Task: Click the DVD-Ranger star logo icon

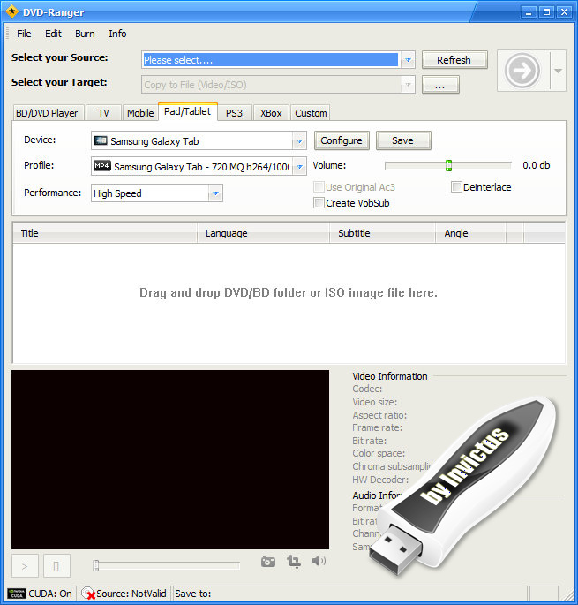Action: pyautogui.click(x=12, y=12)
